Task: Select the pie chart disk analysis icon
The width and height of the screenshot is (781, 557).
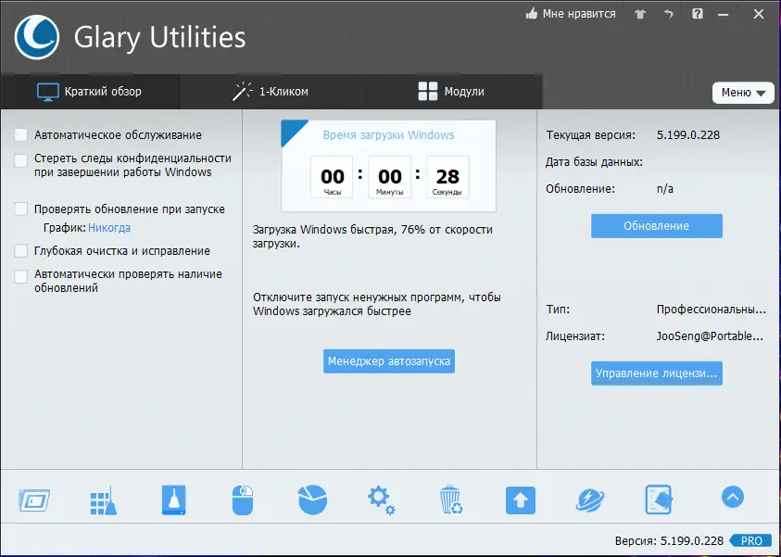Action: [x=311, y=499]
